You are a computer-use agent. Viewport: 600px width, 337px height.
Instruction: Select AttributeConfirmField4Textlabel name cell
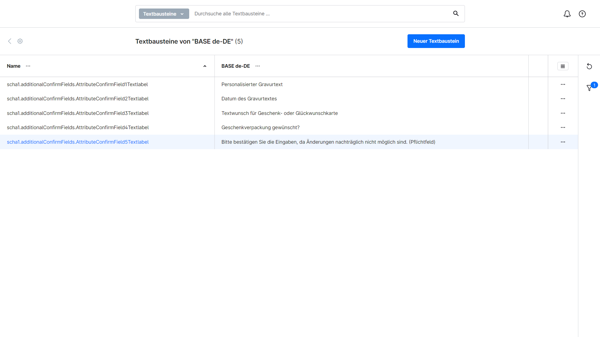tap(107, 128)
